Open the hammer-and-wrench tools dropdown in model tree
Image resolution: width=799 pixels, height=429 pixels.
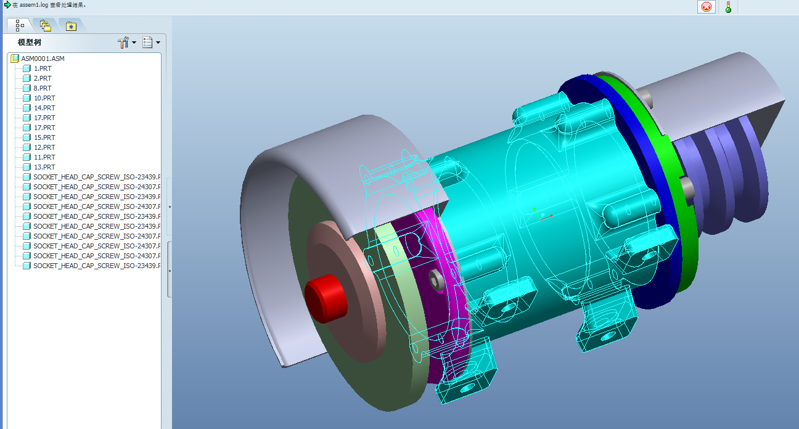click(x=127, y=43)
